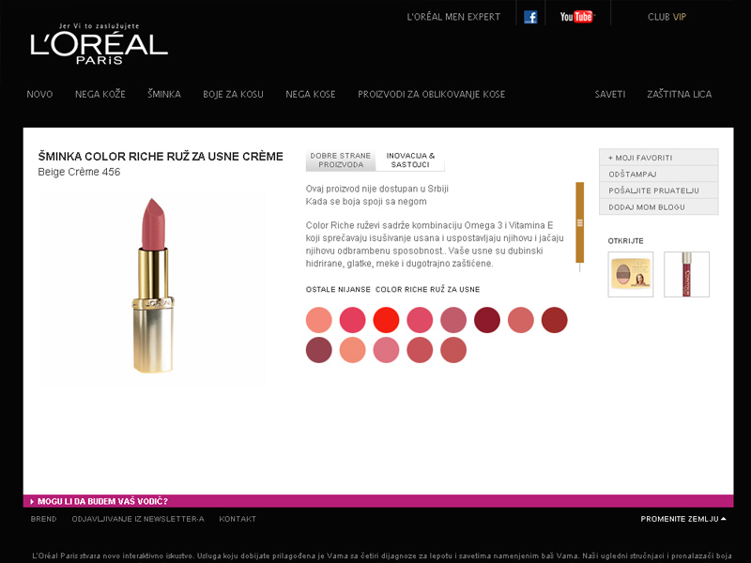Go to the Club VIP link
The image size is (751, 563).
(x=667, y=17)
